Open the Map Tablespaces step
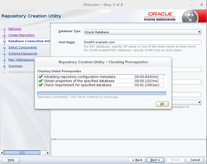This screenshot has height=164, width=207. coord(21,60)
